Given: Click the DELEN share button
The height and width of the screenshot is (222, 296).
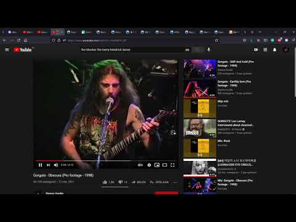Looking at the screenshot, I should (139, 182).
